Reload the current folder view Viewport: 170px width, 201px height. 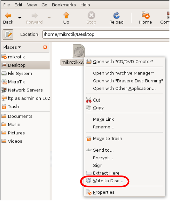click(x=116, y=18)
